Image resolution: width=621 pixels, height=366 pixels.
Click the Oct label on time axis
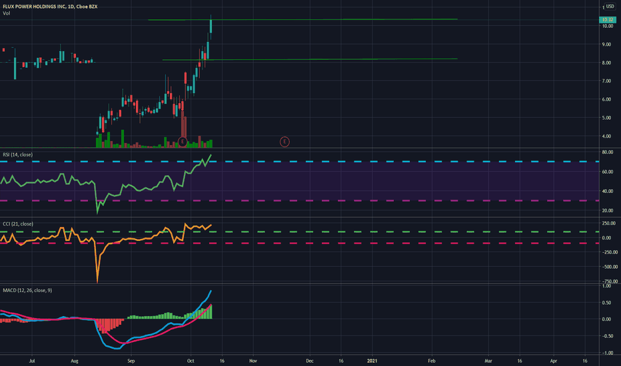191,361
